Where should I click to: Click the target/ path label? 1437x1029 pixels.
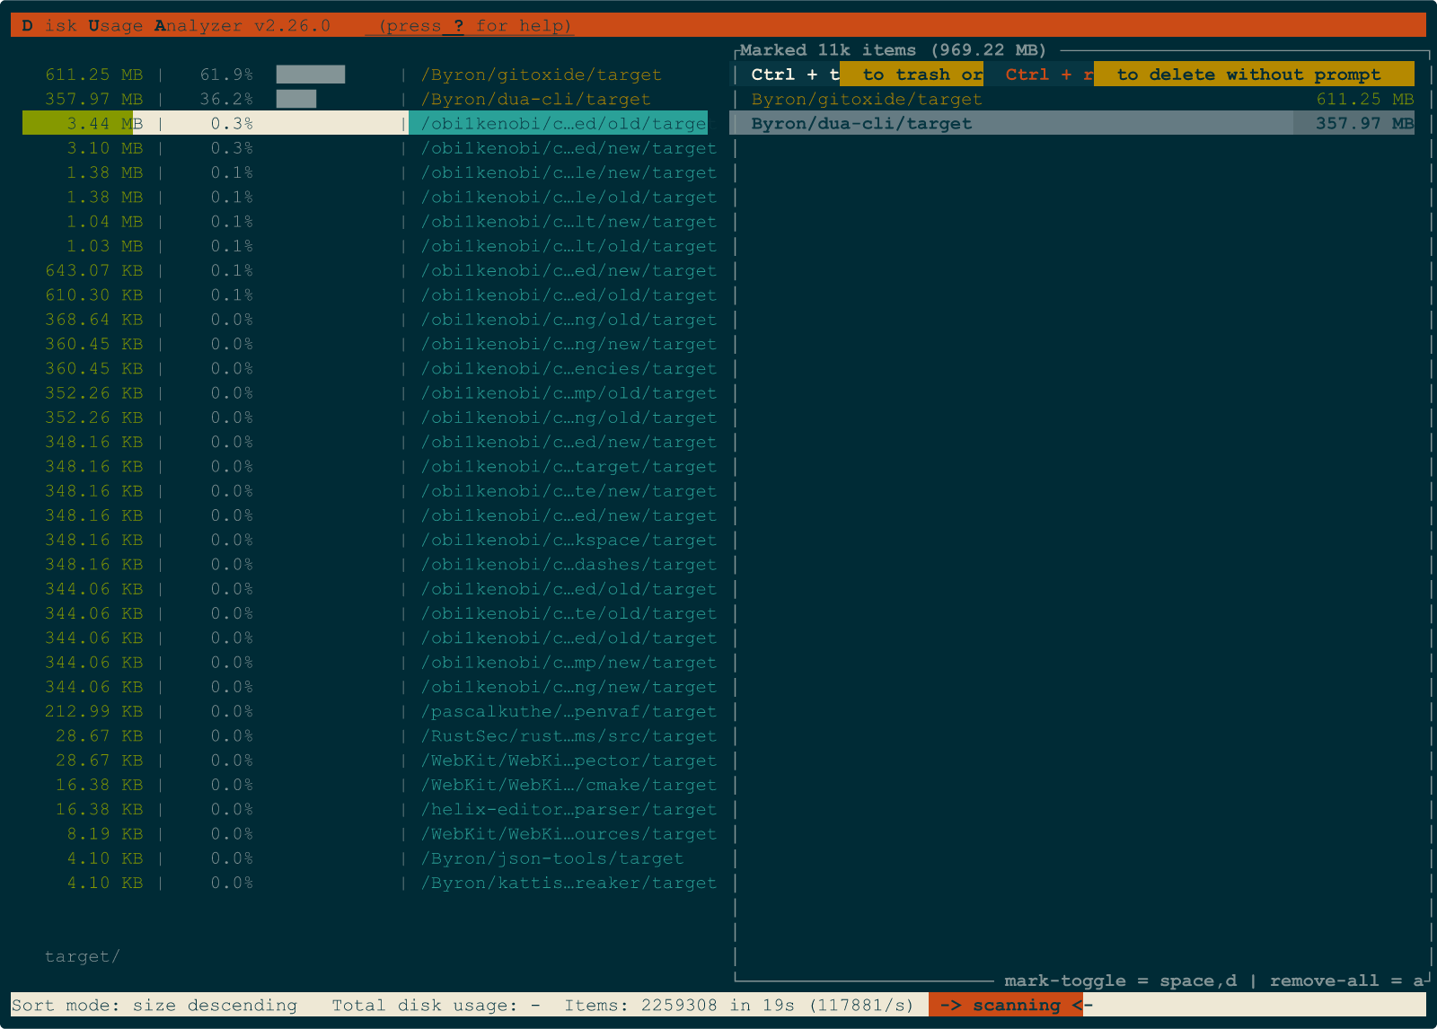coord(82,956)
